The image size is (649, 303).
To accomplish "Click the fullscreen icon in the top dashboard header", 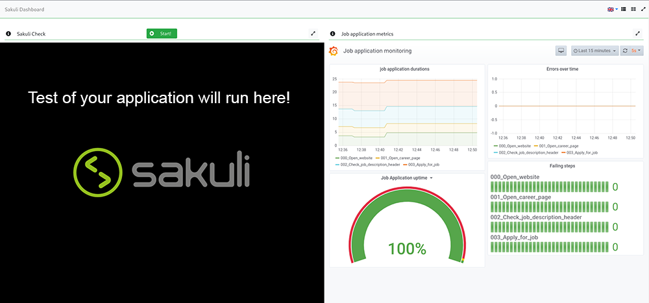I will coord(643,9).
